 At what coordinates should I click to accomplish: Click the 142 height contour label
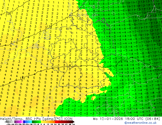[x=22, y=78]
